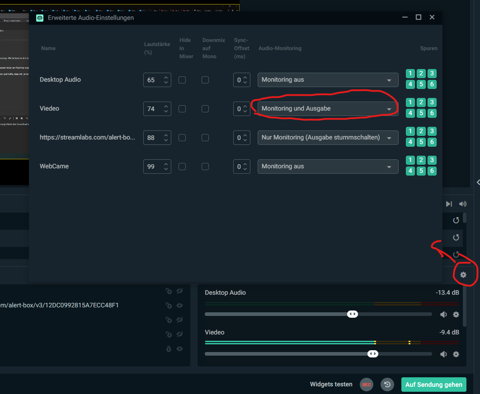Toggle track 1 for Desktop Audio
This screenshot has height=394, width=480.
pyautogui.click(x=410, y=74)
